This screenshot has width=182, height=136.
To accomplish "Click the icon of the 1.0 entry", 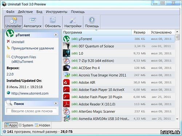I will (x=66, y=53).
